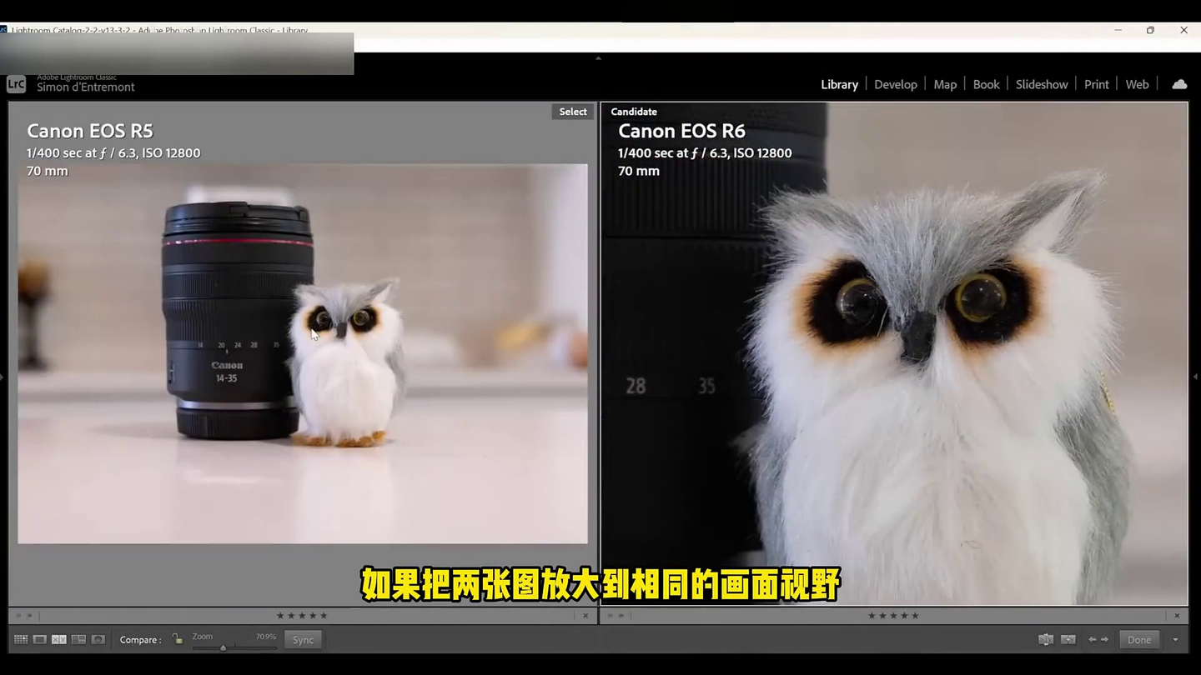Flag the Candidate photo as rejected
The width and height of the screenshot is (1201, 675).
621,616
